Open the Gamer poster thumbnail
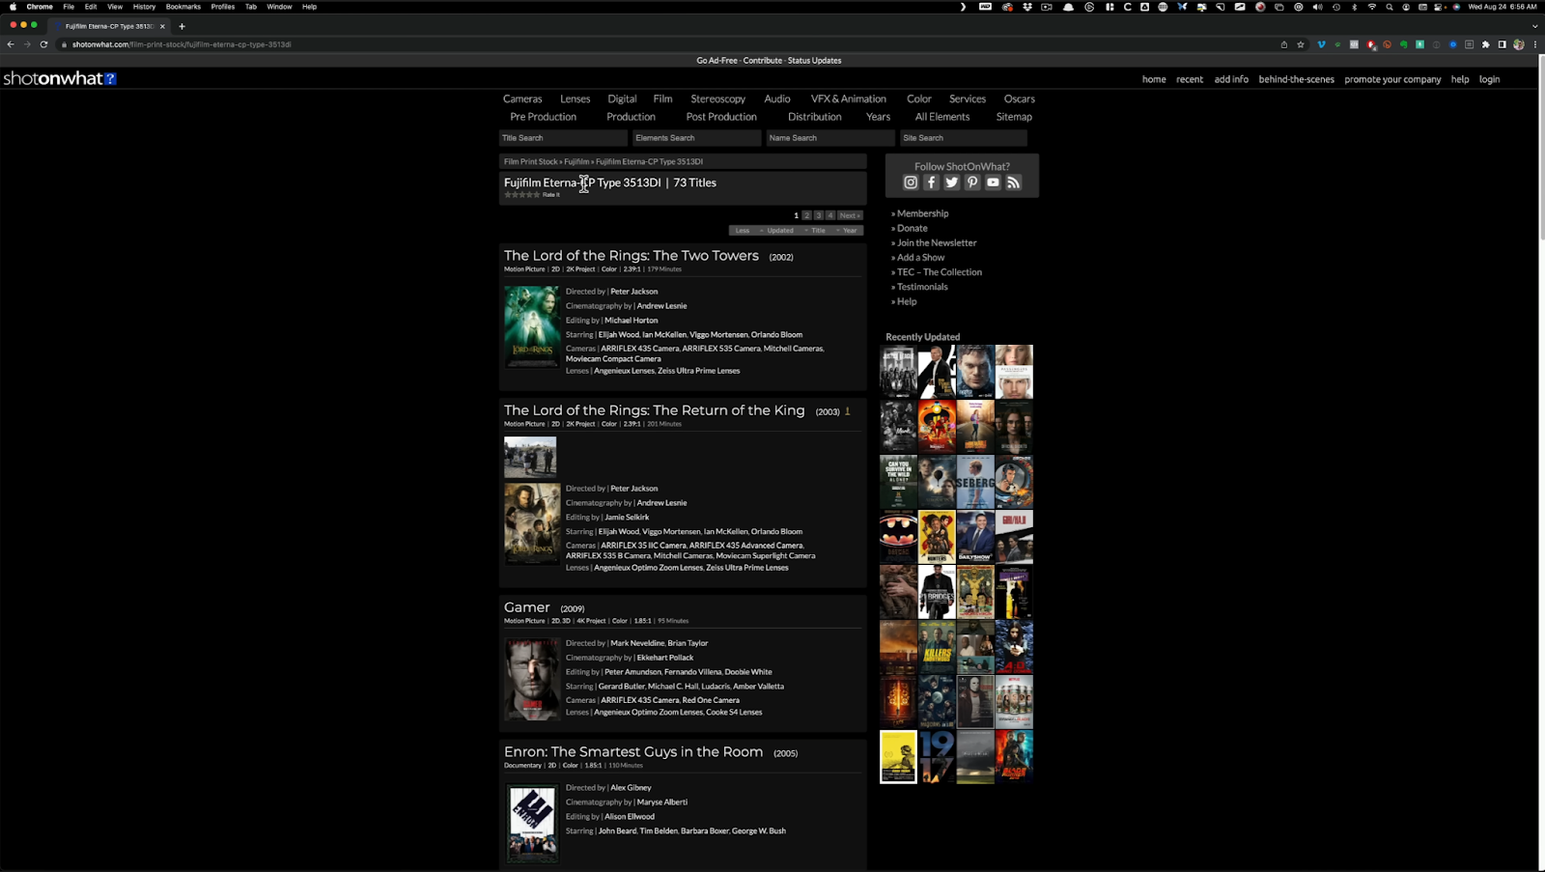This screenshot has height=872, width=1545. coord(531,679)
